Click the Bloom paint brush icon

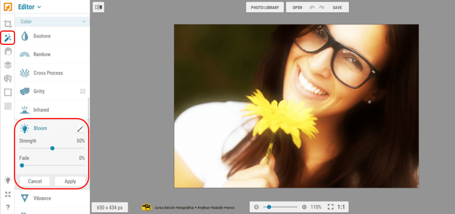(x=80, y=129)
